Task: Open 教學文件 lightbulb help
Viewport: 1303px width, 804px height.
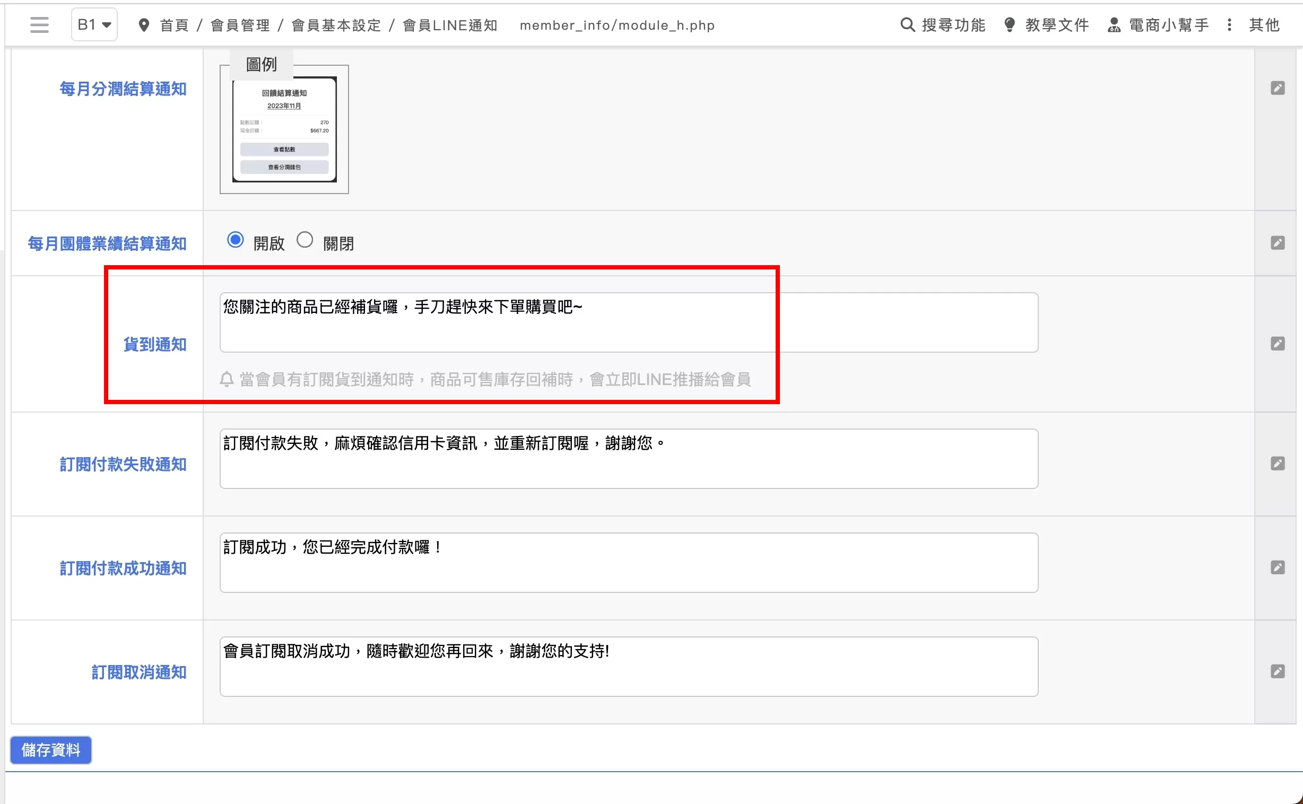Action: pos(1046,25)
